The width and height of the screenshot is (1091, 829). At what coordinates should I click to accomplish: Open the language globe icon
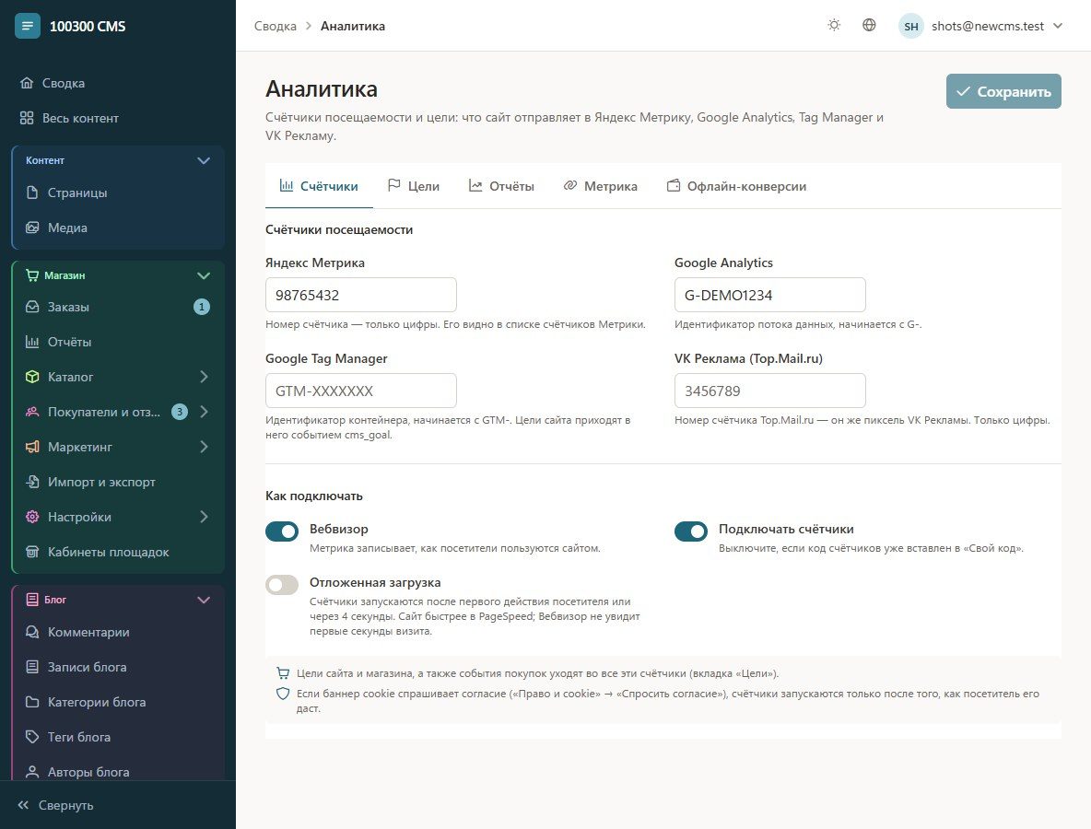click(869, 26)
